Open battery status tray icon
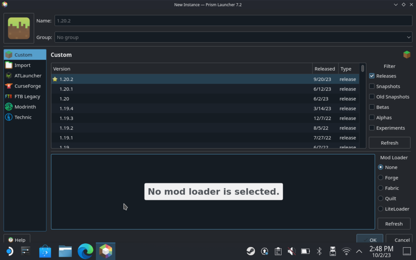Viewport: 416px width, 260px height. (305, 251)
